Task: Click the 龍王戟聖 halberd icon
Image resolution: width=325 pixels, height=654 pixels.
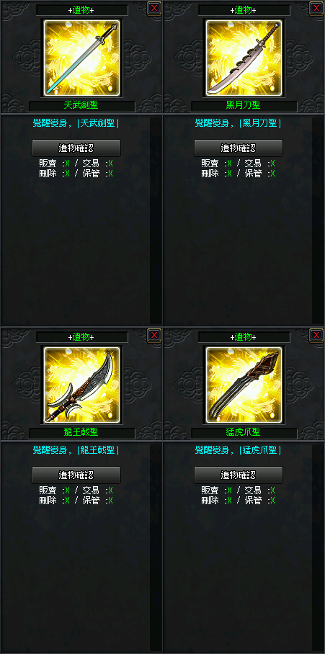Action: (81, 384)
